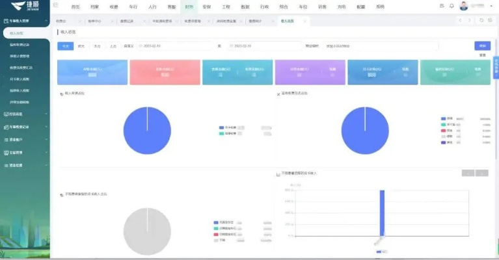The width and height of the screenshot is (499, 260).
Task: Open the 车行 top menu item
Action: pos(133,6)
